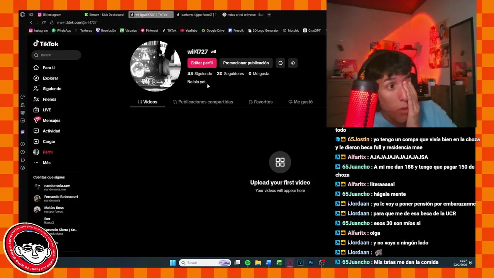
Task: Click the Editar perfil button
Action: tap(202, 63)
